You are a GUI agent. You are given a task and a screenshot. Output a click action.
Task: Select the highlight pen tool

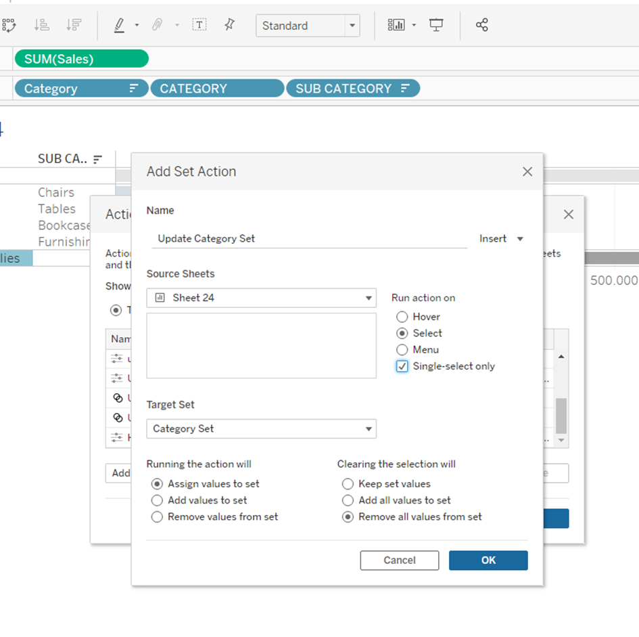pos(120,26)
